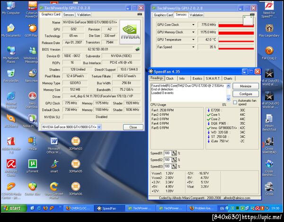Select the Fan1: 2538 RPM reading
Screen dimensions: 284x222
point(163,110)
